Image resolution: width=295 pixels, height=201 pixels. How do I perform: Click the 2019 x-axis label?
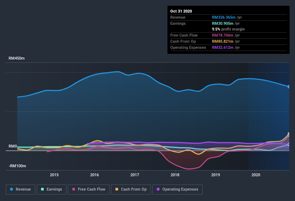pyautogui.click(x=216, y=175)
